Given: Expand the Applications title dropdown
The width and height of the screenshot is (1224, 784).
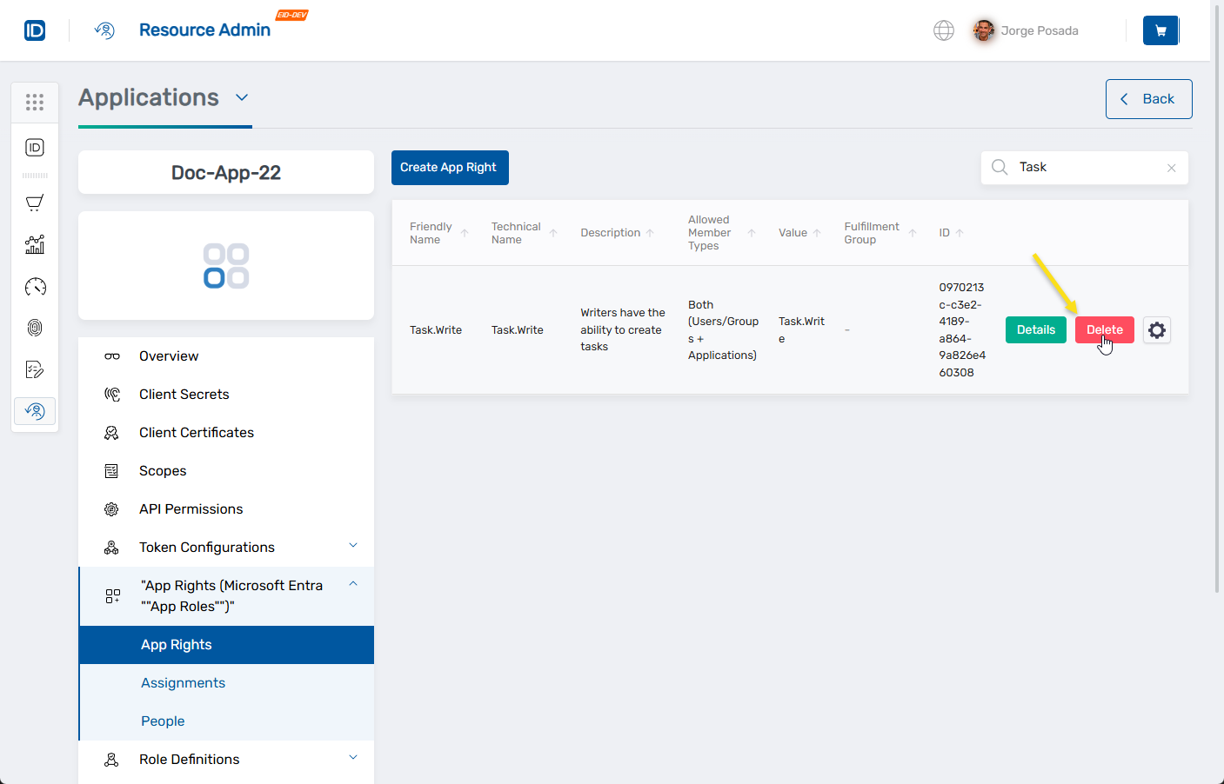Looking at the screenshot, I should coord(242,97).
